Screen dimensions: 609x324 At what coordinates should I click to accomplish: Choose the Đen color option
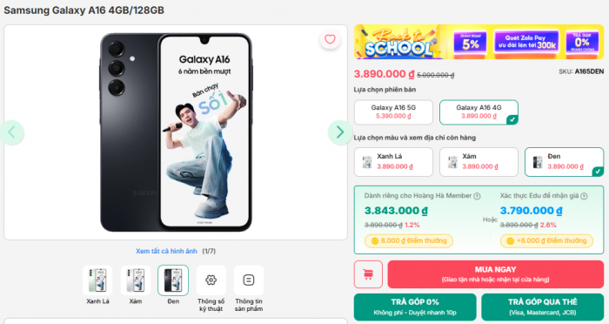pos(565,162)
